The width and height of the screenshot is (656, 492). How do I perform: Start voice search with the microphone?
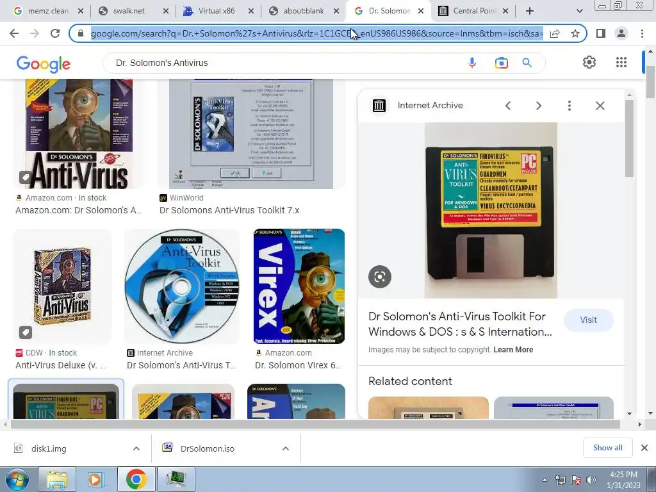[472, 63]
